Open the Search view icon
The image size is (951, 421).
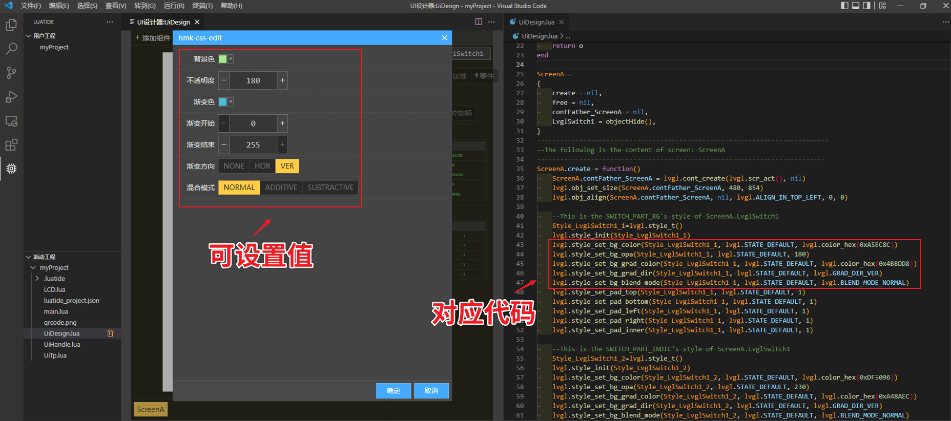click(11, 49)
